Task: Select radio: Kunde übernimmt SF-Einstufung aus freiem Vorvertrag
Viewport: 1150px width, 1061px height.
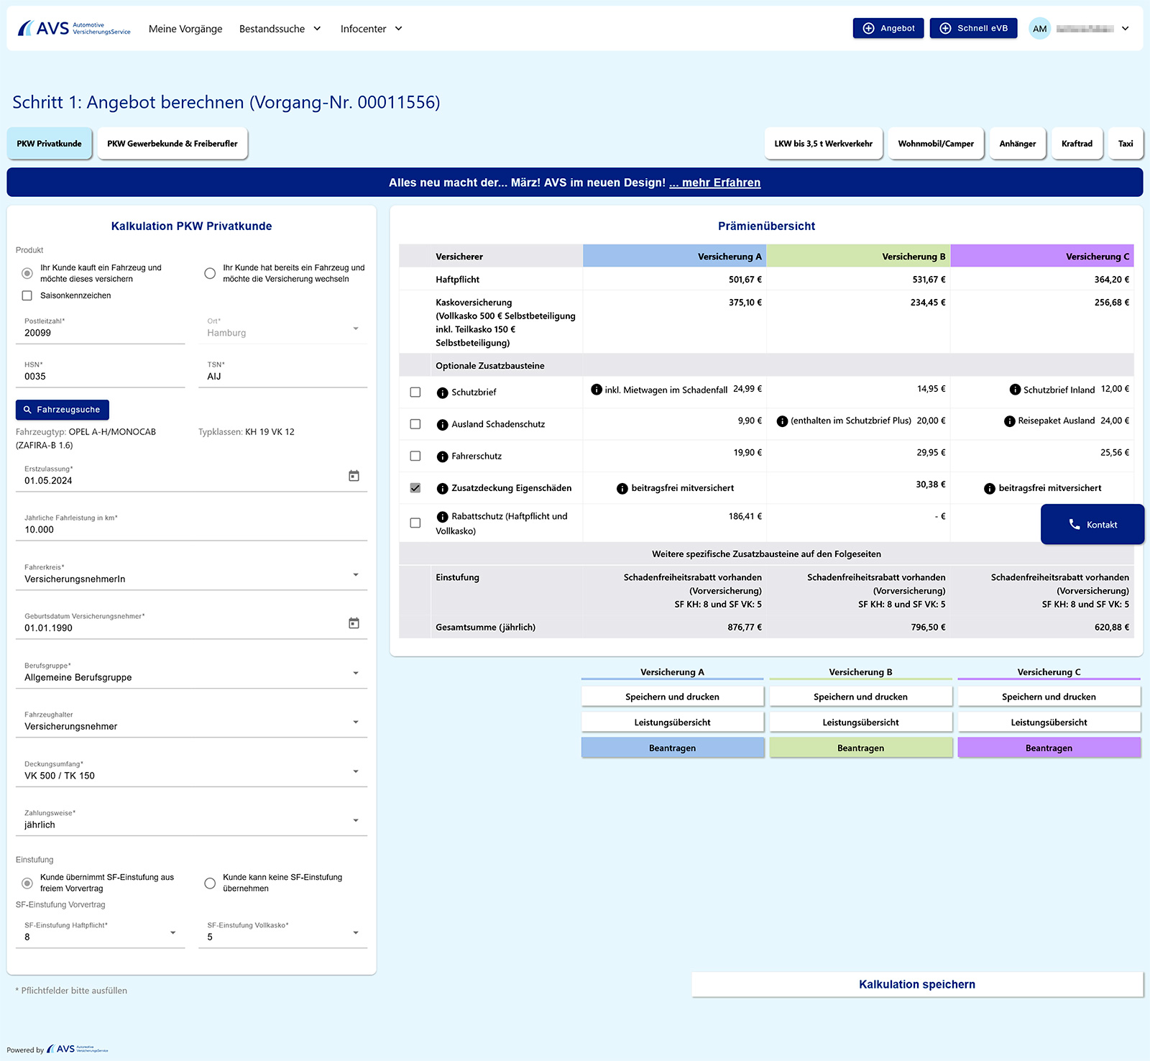Action: coord(27,883)
